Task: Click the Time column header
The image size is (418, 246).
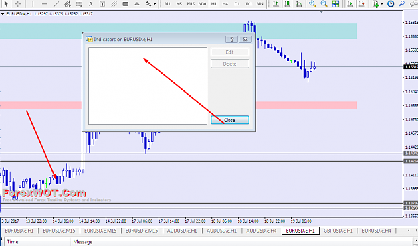Action: [x=13, y=242]
